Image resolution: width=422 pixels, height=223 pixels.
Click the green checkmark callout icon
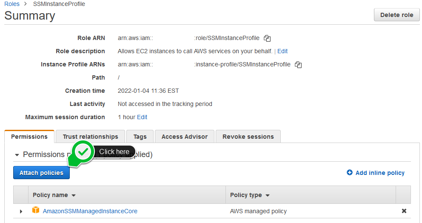pos(83,152)
